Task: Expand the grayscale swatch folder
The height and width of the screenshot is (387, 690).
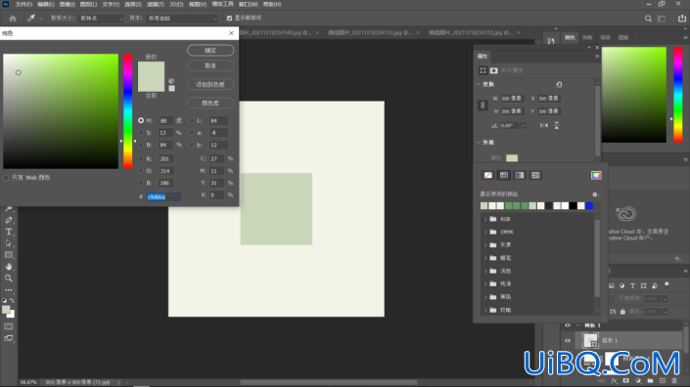Action: pos(485,245)
